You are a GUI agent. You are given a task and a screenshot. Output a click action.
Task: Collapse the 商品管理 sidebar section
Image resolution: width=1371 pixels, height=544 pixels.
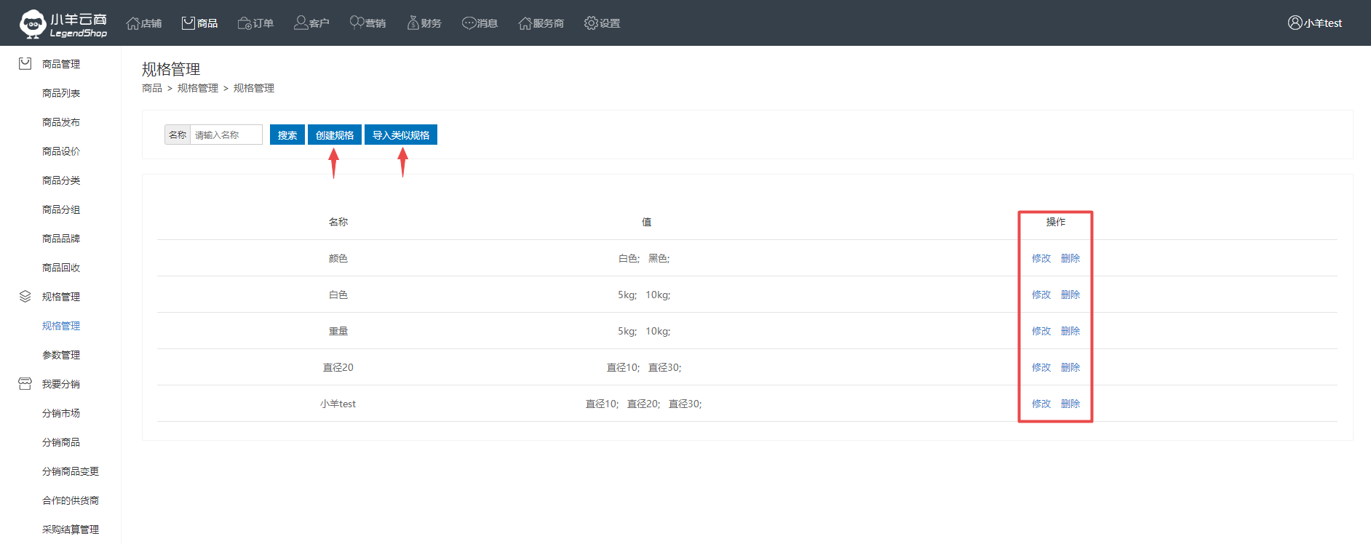(x=60, y=64)
